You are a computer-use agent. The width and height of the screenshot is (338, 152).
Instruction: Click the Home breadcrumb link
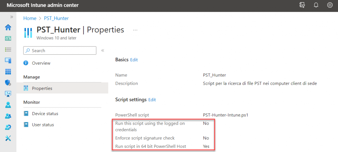click(x=30, y=18)
